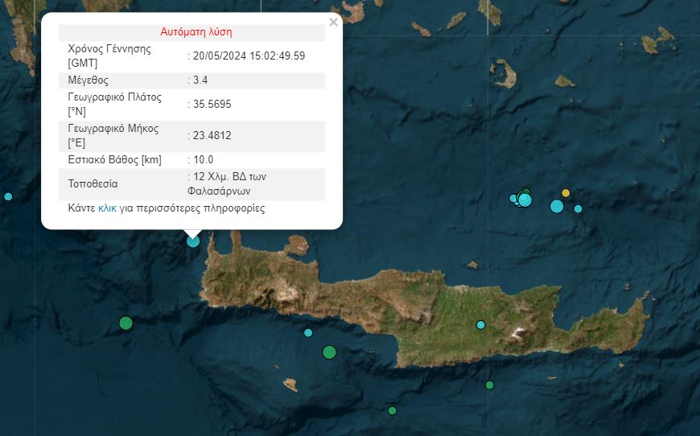Click the origin time 20/05/2024 15:02:49.59
The width and height of the screenshot is (700, 436).
pyautogui.click(x=249, y=56)
